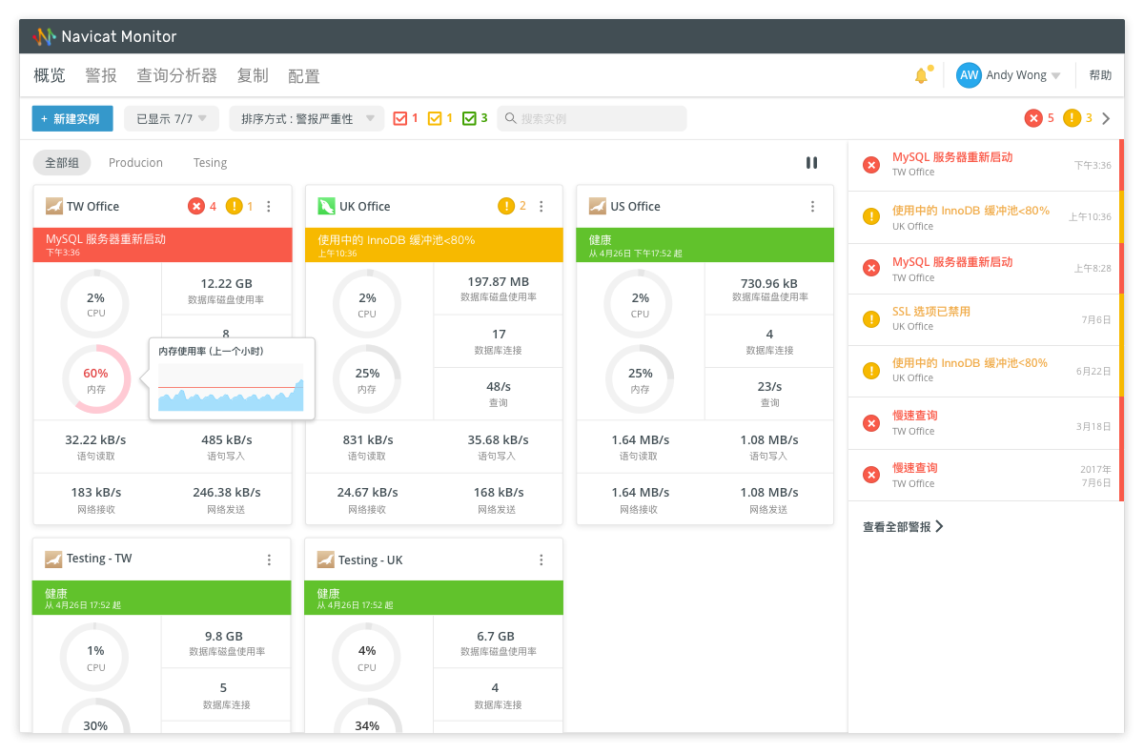The width and height of the screenshot is (1144, 753).
Task: Collapse the alerts panel with the chevron
Action: [1106, 118]
